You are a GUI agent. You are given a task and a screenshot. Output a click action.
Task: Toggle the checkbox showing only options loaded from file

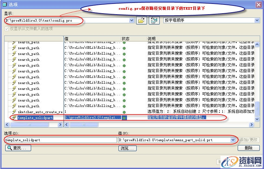pyautogui.click(x=6, y=29)
